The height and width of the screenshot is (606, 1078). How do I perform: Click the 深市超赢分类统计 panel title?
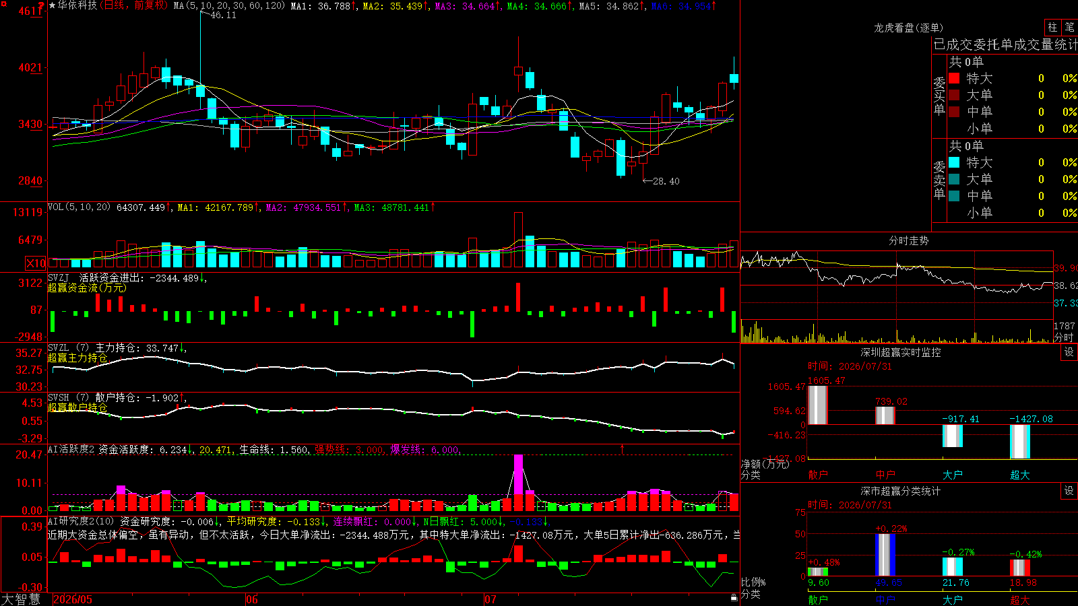coord(901,491)
